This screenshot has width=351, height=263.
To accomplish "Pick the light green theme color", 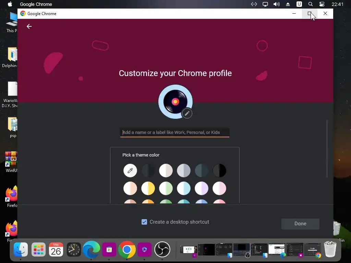I will 166,188.
